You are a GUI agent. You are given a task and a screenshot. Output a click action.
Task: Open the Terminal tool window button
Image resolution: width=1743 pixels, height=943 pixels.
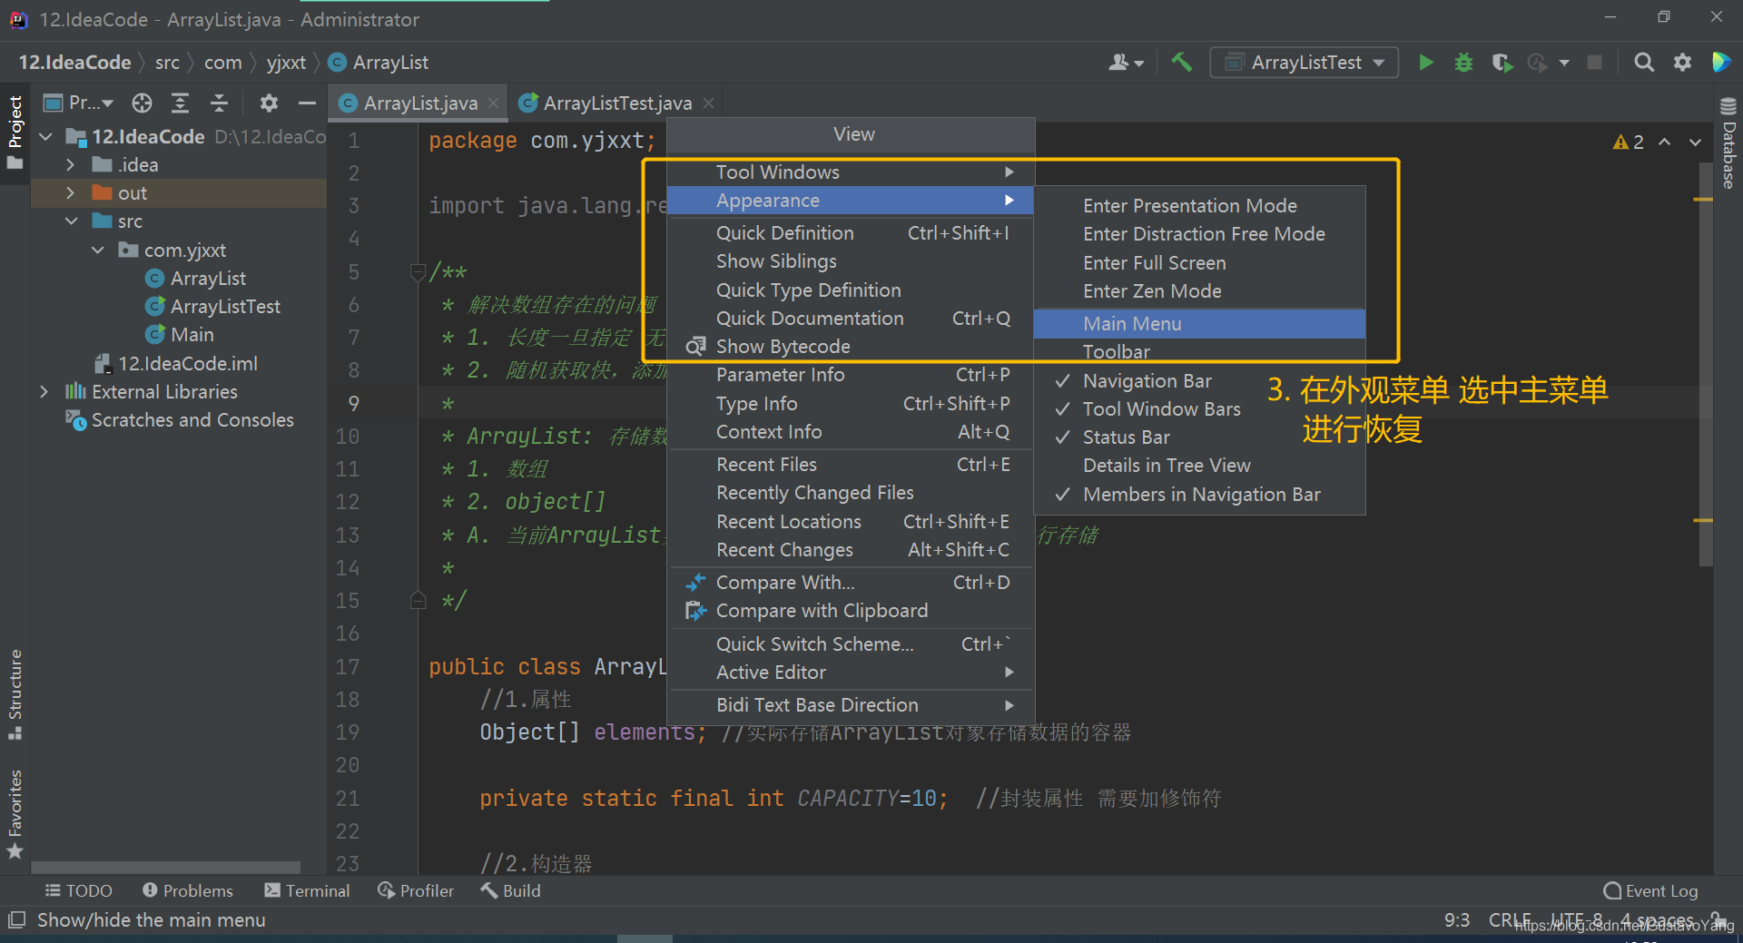click(x=307, y=891)
